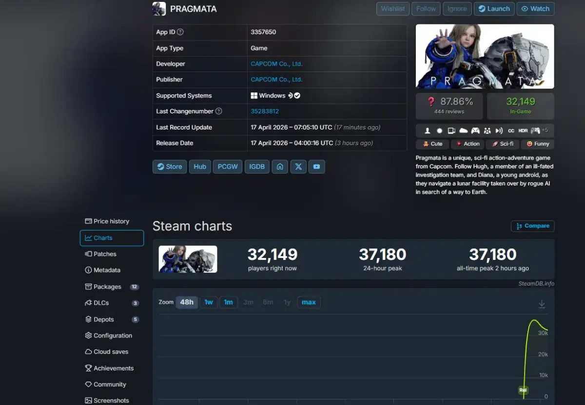Screen dimensions: 585x405
Task: Click PRAGMATA's small icon next to the title
Action: click(x=159, y=9)
